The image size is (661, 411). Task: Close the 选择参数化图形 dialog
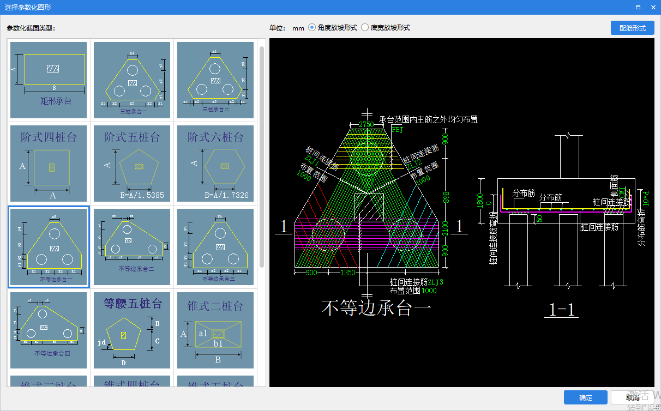pos(653,8)
